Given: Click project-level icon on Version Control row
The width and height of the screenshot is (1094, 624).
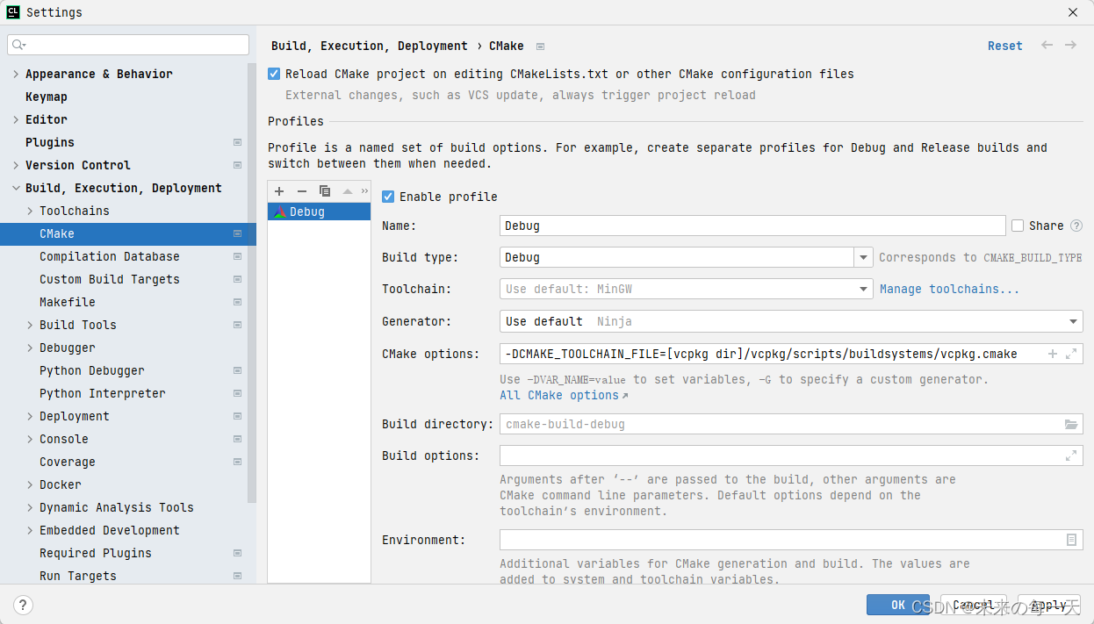Looking at the screenshot, I should (x=237, y=165).
